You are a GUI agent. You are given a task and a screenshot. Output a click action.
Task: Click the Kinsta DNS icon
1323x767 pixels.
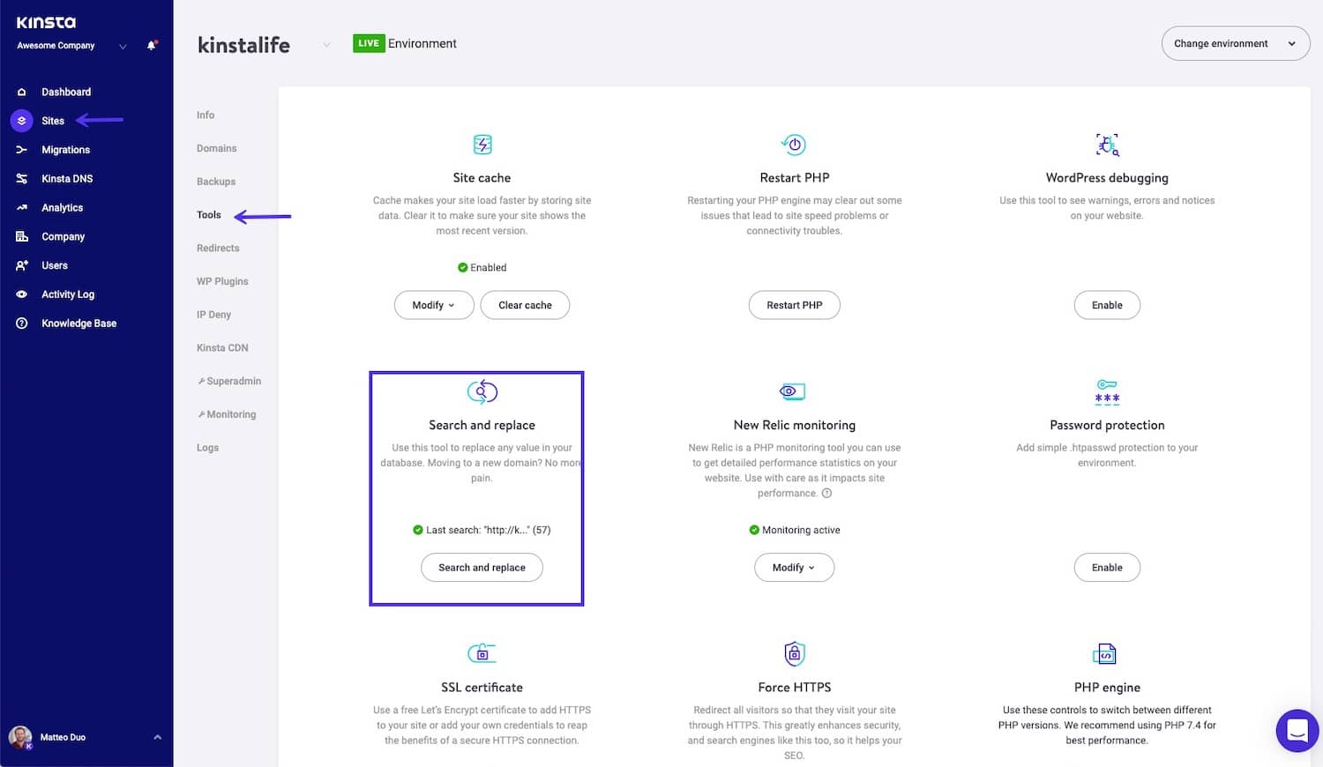20,178
